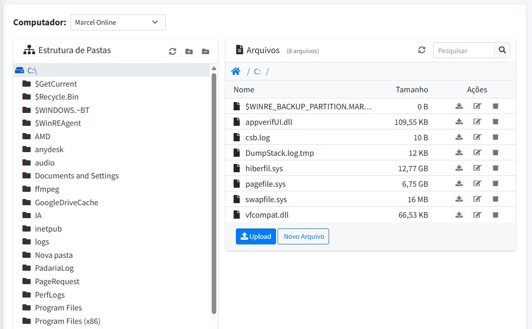Refresh the folder structure panel
Screen dimensions: 532x329
[173, 51]
